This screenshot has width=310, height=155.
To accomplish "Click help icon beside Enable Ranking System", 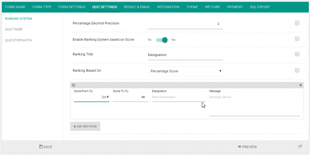I will click(297, 39).
